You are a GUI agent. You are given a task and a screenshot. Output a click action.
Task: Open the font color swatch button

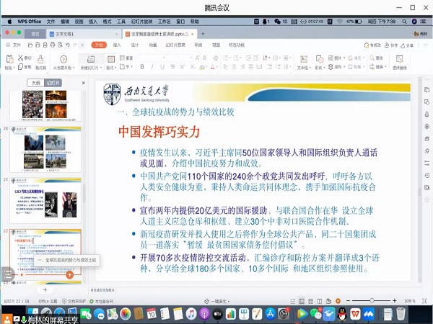point(213,67)
